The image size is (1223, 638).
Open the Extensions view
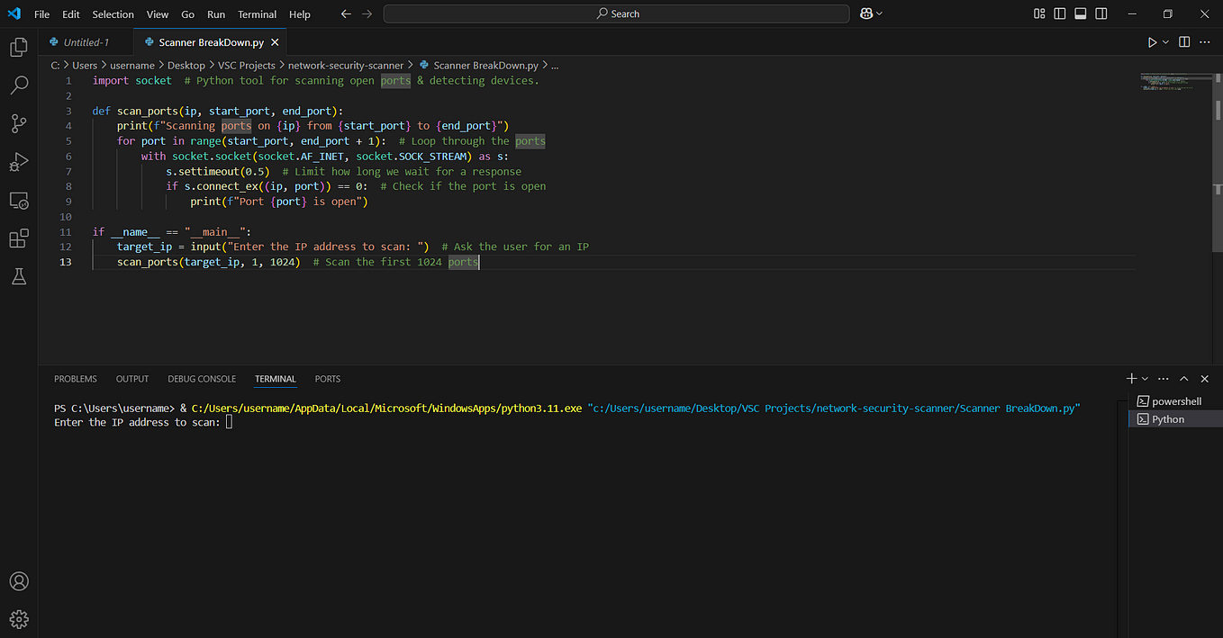point(19,238)
